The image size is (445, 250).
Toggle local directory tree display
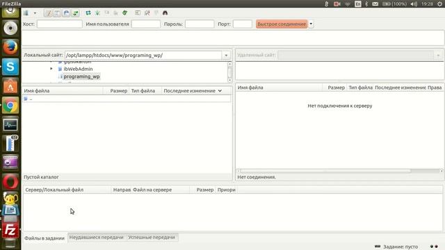coord(57,13)
